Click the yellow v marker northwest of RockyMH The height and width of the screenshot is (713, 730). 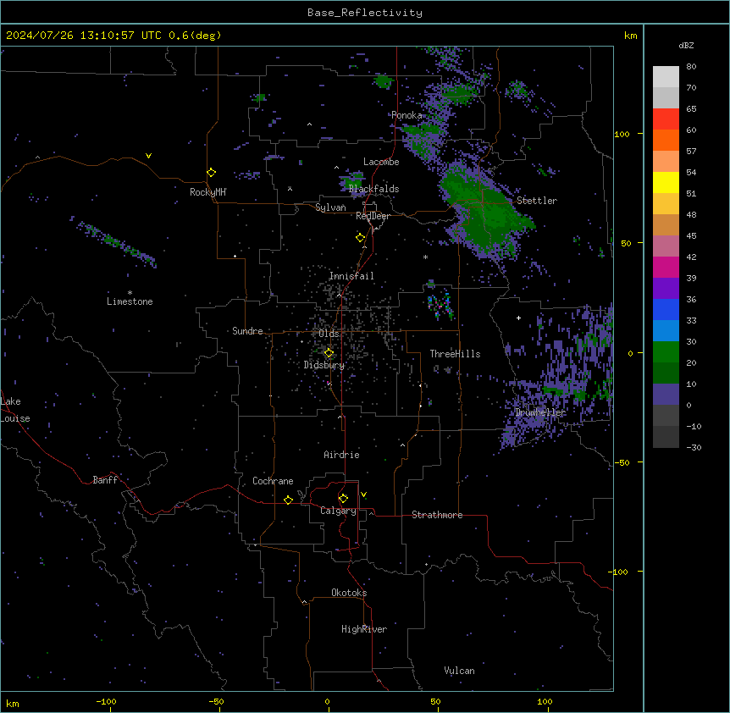pyautogui.click(x=148, y=156)
